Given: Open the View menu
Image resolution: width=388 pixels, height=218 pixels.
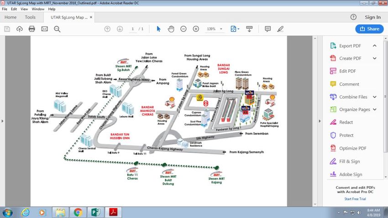Looking at the screenshot, I should [24, 9].
